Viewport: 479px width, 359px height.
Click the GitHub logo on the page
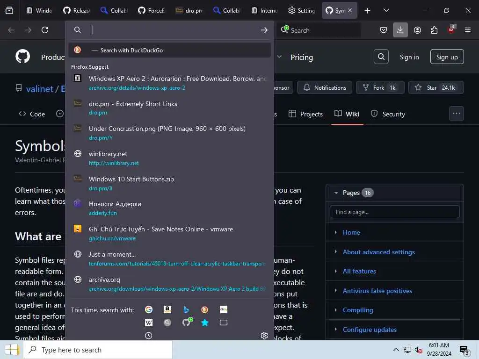(22, 57)
